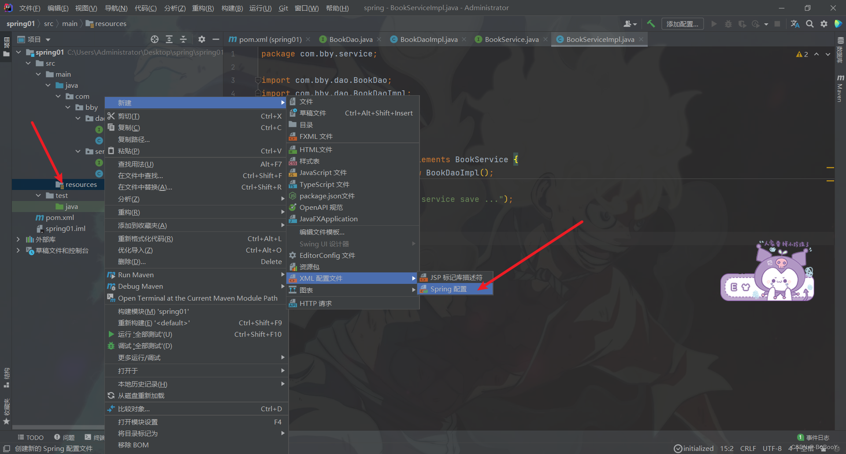Click spring01 in breadcrumb path
Viewport: 846px width, 454px height.
[20, 24]
